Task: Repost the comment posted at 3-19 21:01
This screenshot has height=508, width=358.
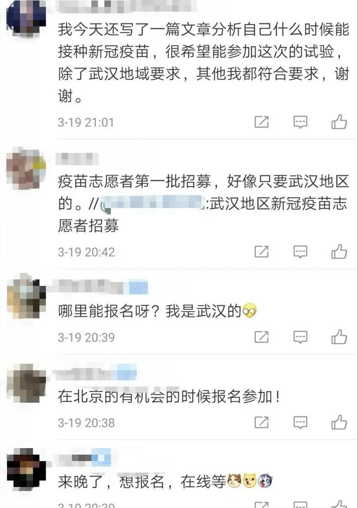Action: [262, 122]
